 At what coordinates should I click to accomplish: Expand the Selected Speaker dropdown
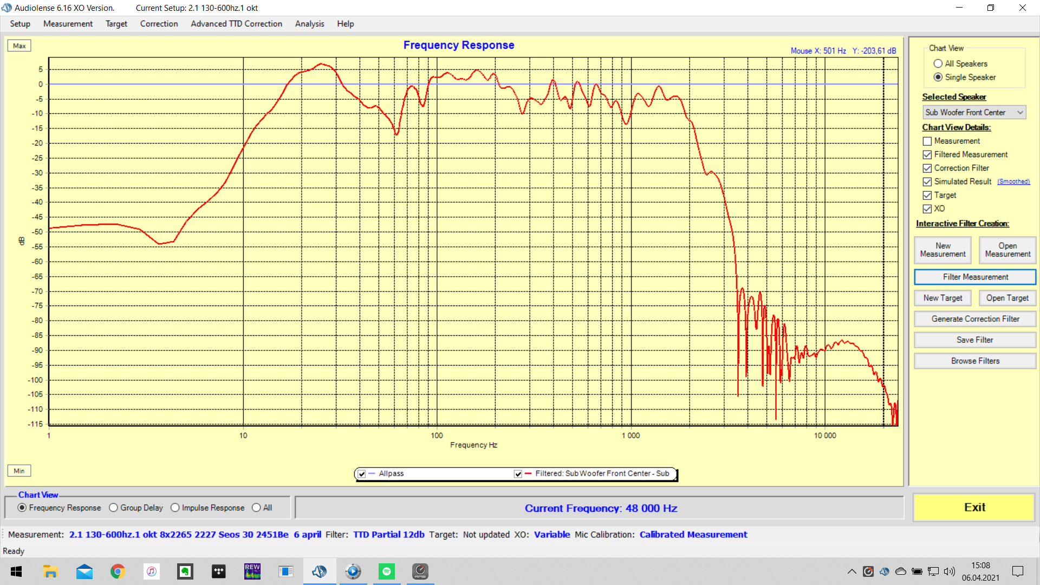pos(1020,113)
